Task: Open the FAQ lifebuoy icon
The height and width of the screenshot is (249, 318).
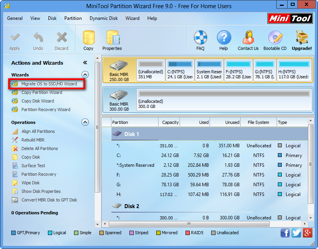Action: pos(200,37)
